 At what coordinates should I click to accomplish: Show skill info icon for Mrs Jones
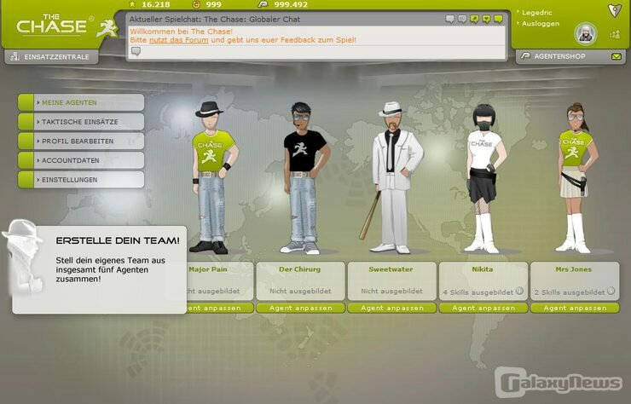tap(611, 291)
